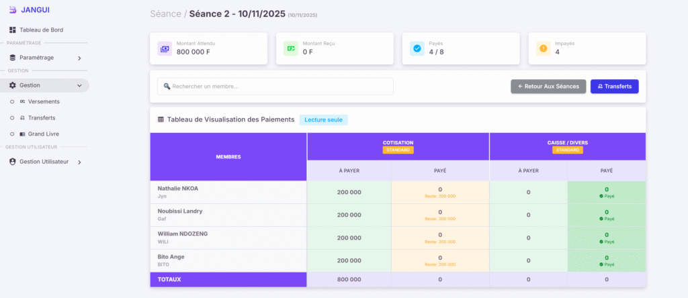This screenshot has height=298, width=688.
Task: Click the Gestion Utilisateur shield icon
Action: [x=13, y=162]
